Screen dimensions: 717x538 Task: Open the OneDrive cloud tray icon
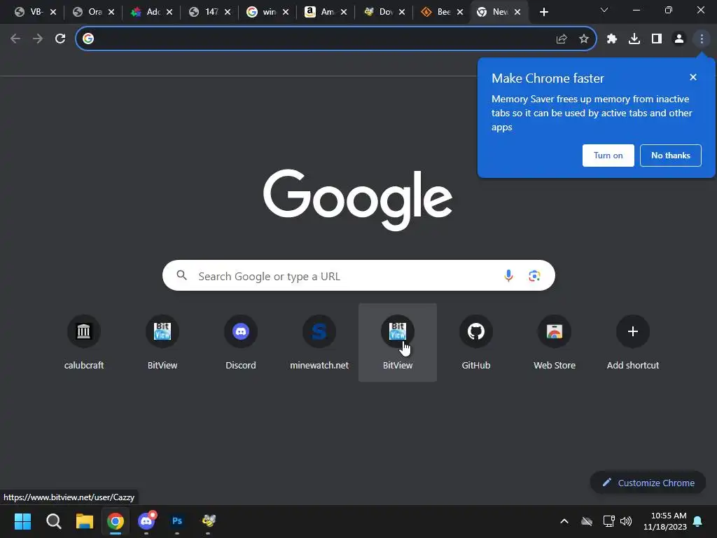tap(587, 521)
